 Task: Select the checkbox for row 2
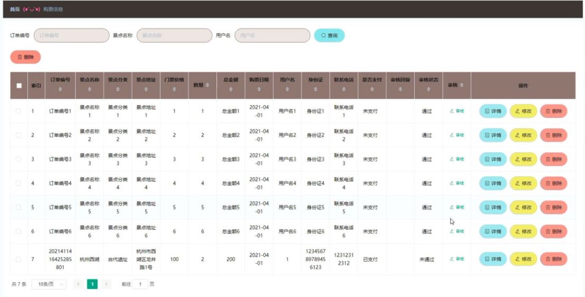tap(18, 135)
